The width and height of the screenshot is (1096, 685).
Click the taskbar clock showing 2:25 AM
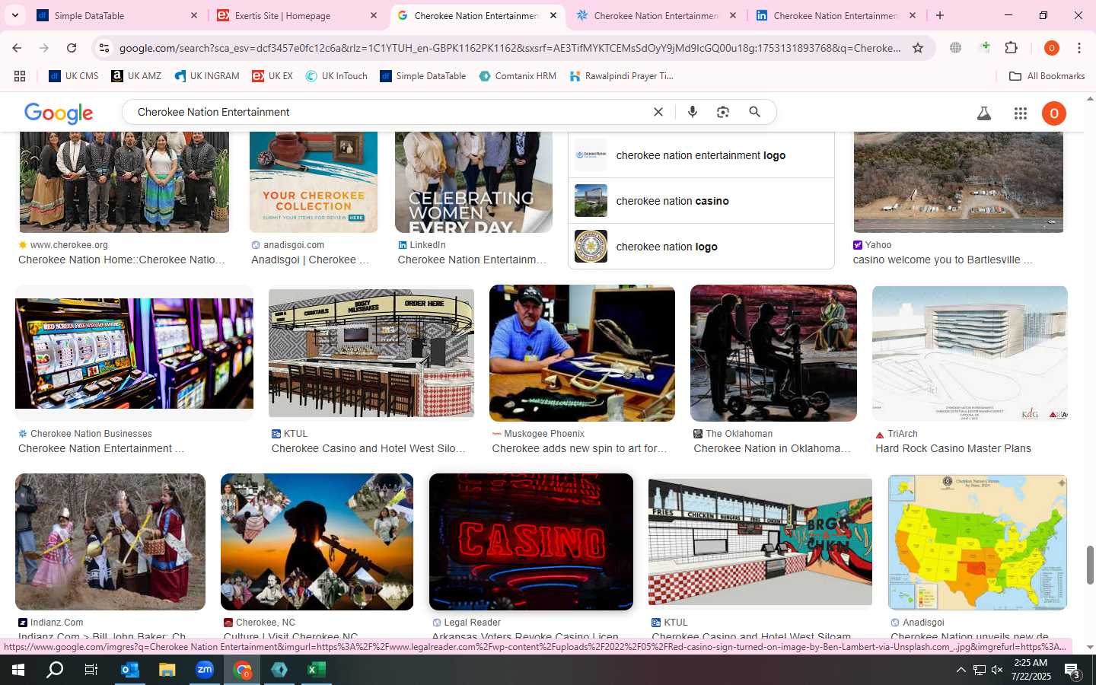pyautogui.click(x=1031, y=670)
